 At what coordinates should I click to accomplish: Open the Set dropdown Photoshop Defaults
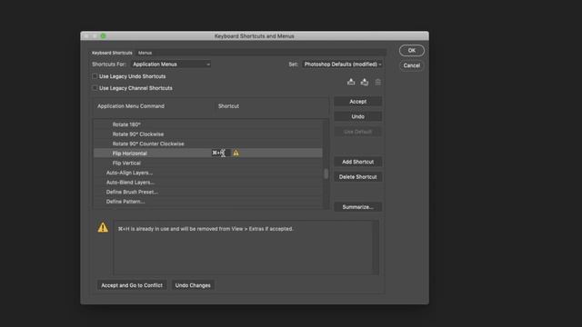(x=342, y=64)
